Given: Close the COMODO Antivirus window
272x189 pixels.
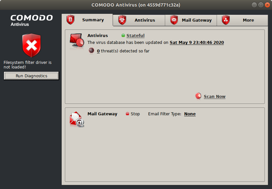Looking at the screenshot, I should (x=267, y=5).
